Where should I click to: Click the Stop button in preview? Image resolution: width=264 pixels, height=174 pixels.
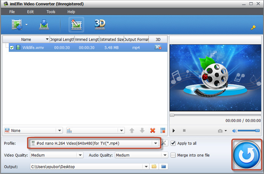[x=184, y=130]
